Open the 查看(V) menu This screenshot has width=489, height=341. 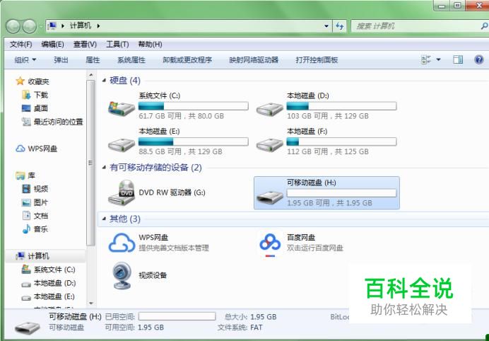85,45
